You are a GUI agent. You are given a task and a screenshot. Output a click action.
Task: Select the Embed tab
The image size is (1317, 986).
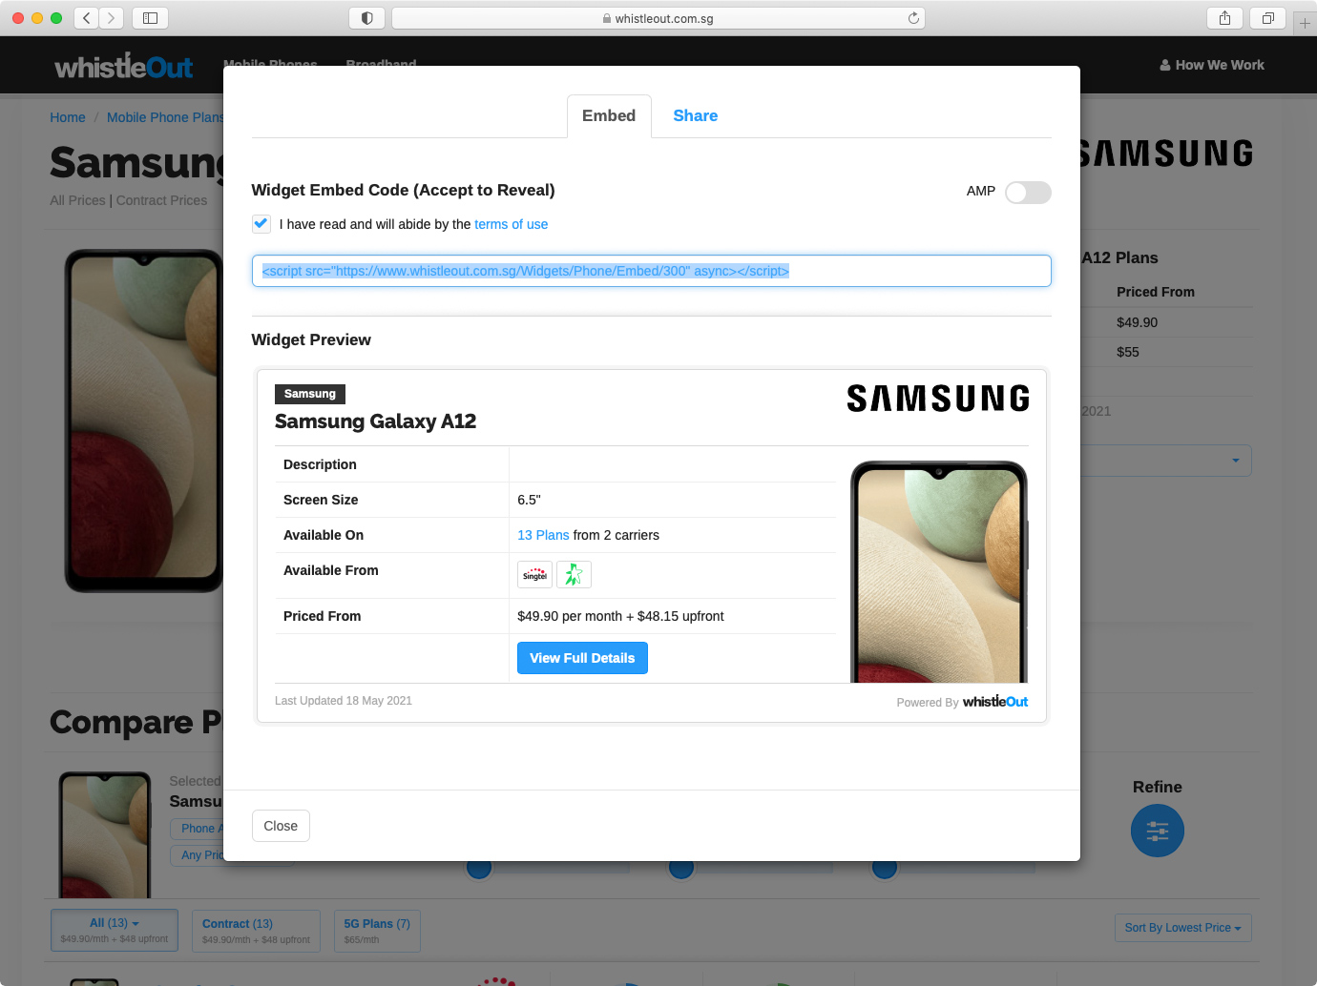(609, 116)
